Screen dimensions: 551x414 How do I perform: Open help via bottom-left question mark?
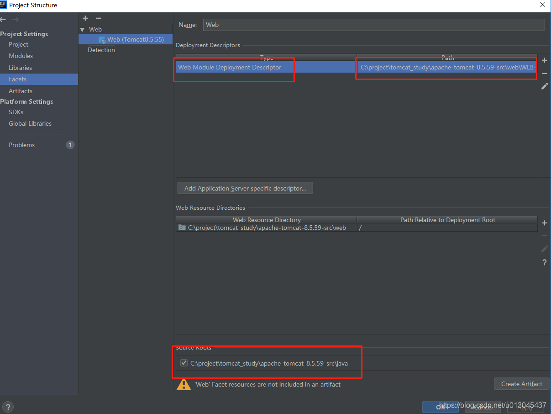[8, 407]
